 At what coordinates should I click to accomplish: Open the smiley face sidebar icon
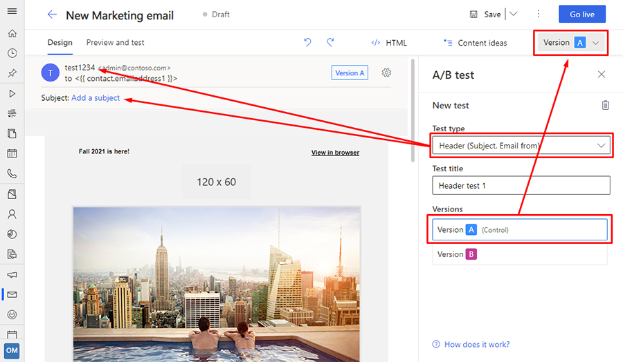click(12, 315)
